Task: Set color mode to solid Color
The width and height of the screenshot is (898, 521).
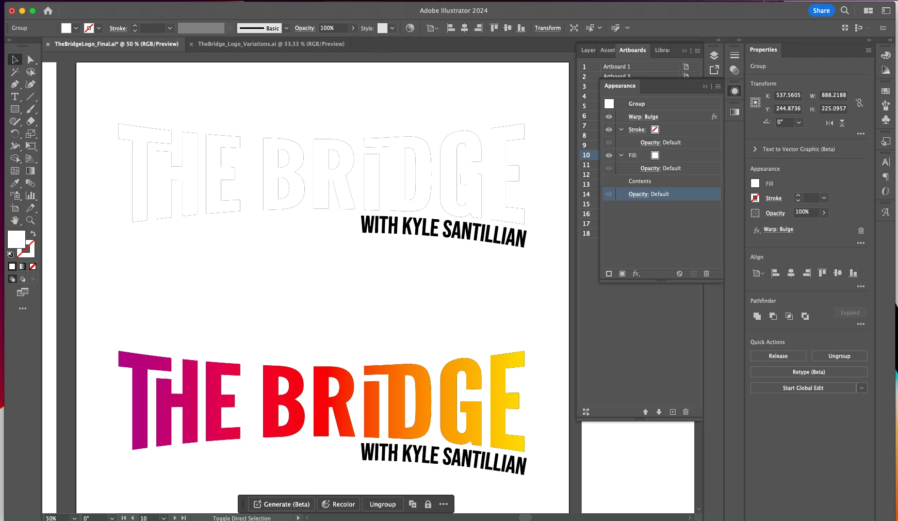Action: pos(12,267)
